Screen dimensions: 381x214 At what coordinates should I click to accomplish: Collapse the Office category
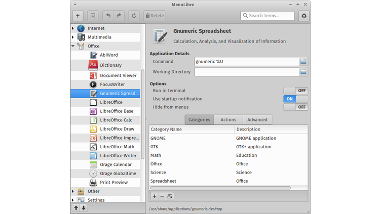(73, 46)
